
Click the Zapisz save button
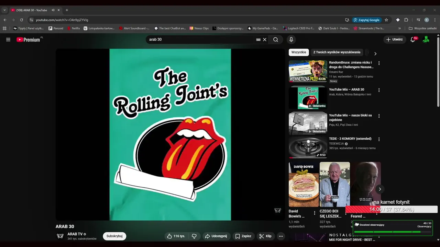coord(243,236)
